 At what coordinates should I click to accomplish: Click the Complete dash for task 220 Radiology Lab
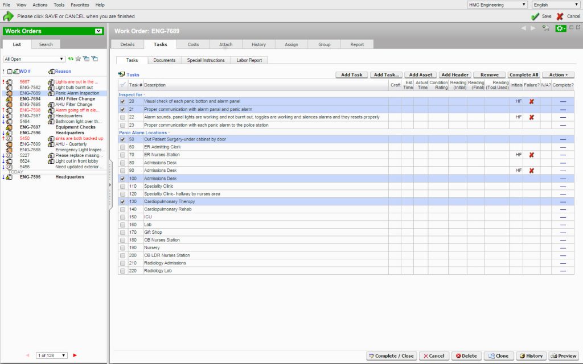(x=563, y=271)
